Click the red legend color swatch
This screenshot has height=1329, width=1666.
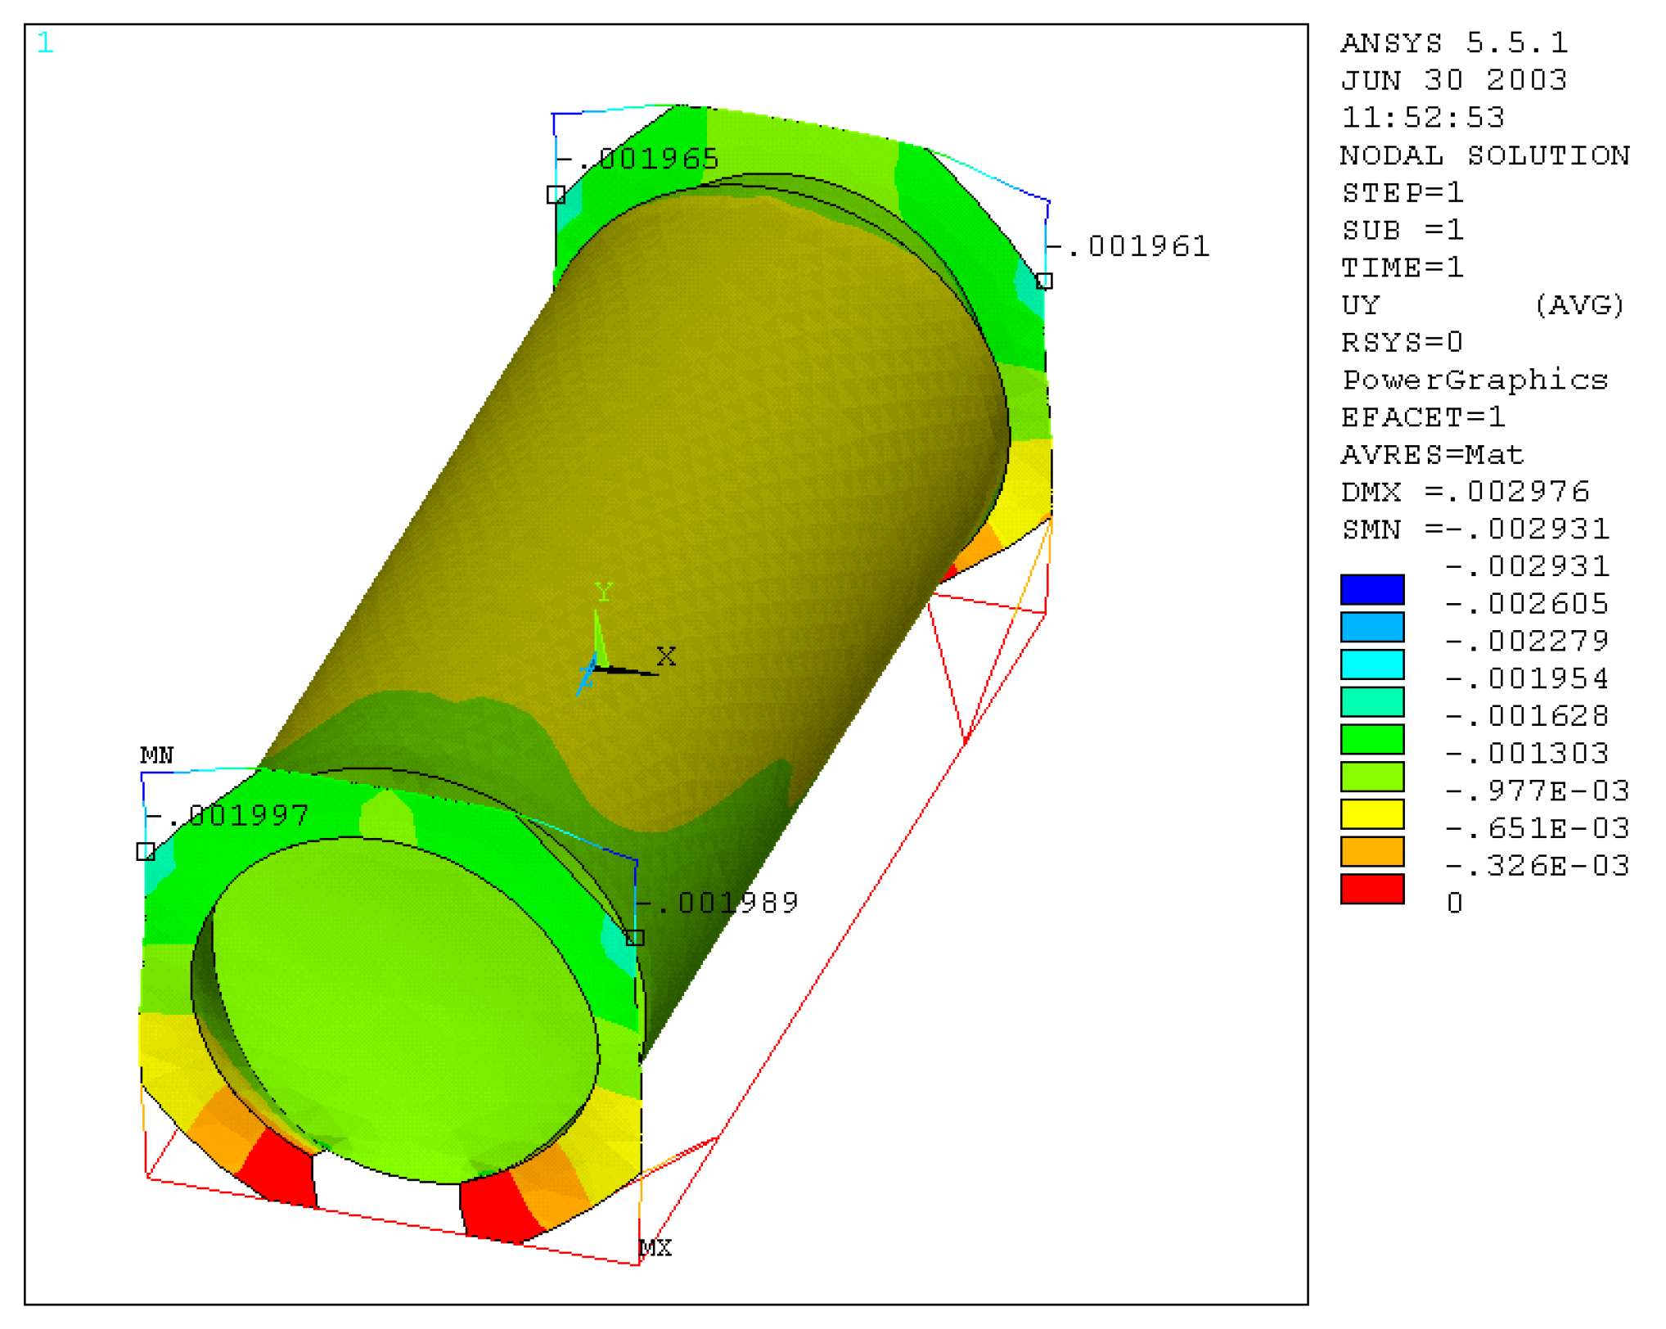point(1372,890)
